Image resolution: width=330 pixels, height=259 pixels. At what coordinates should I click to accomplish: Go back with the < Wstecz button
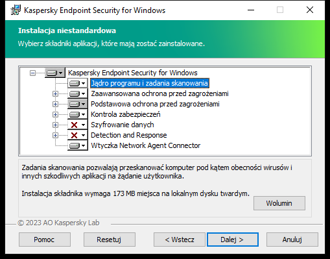tap(180, 240)
